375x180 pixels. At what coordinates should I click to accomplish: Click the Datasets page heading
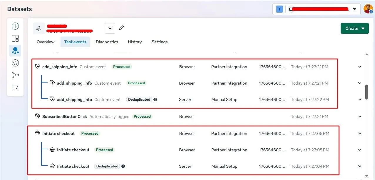[x=19, y=9]
